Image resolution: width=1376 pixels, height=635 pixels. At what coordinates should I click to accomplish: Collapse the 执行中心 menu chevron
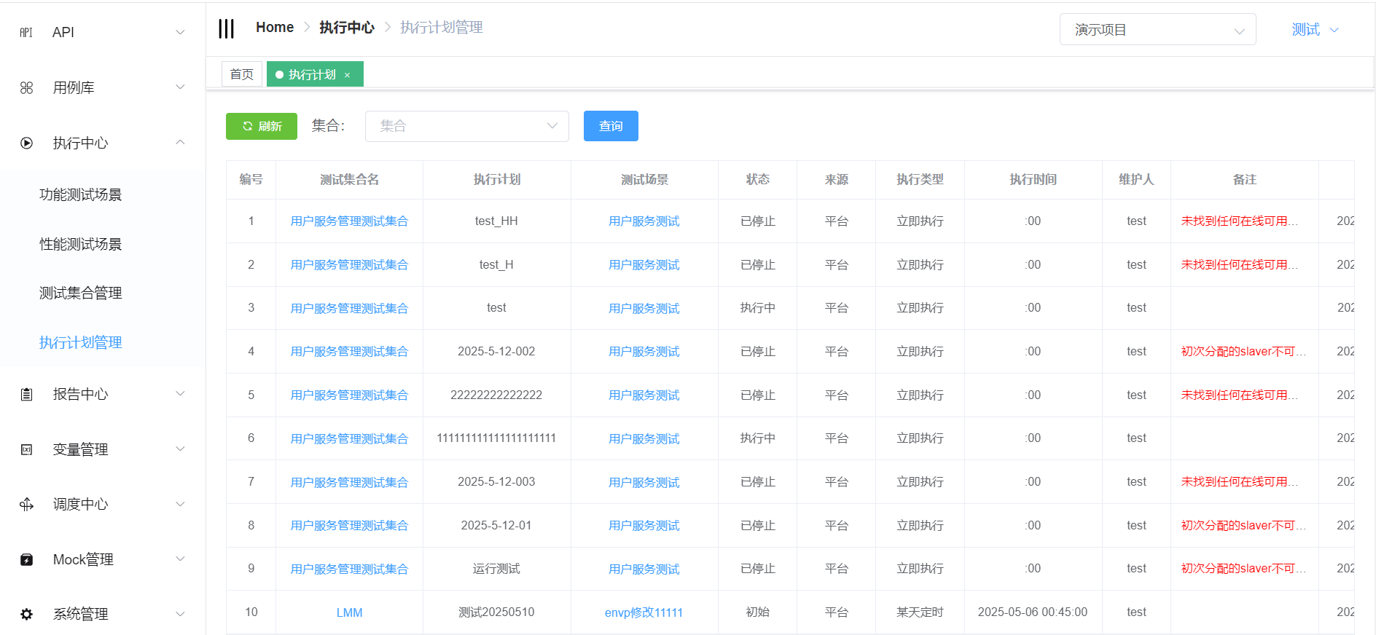coord(180,143)
